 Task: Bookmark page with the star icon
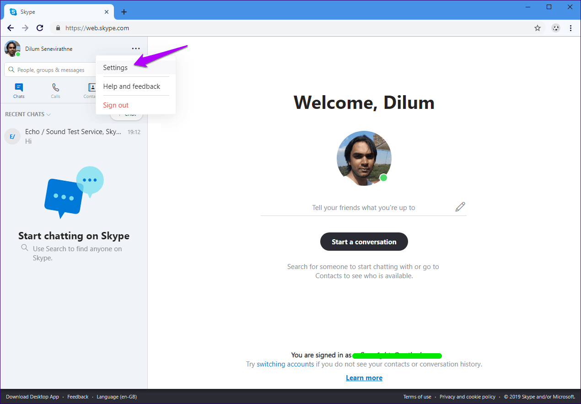538,28
